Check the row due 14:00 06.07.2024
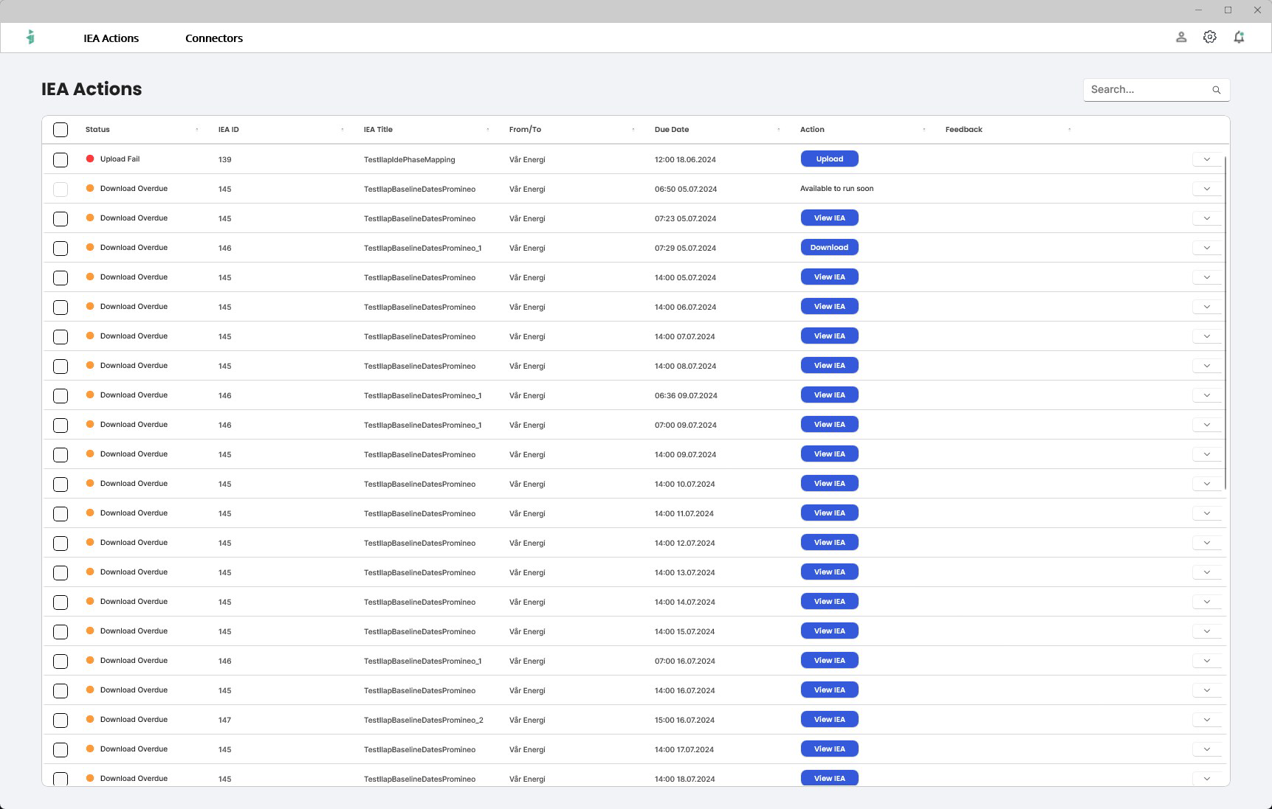1272x809 pixels. tap(61, 307)
